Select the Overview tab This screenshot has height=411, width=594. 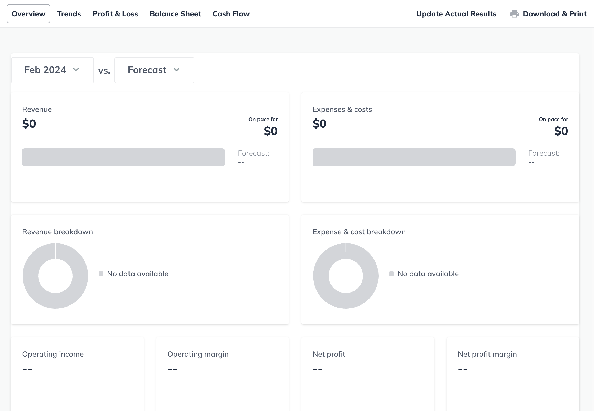coord(28,14)
